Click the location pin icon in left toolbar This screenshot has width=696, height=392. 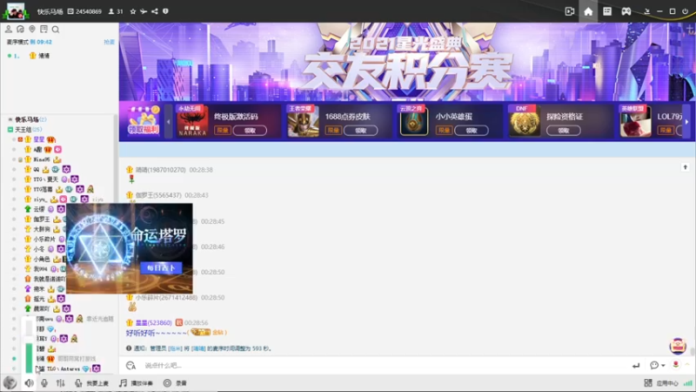[x=32, y=30]
